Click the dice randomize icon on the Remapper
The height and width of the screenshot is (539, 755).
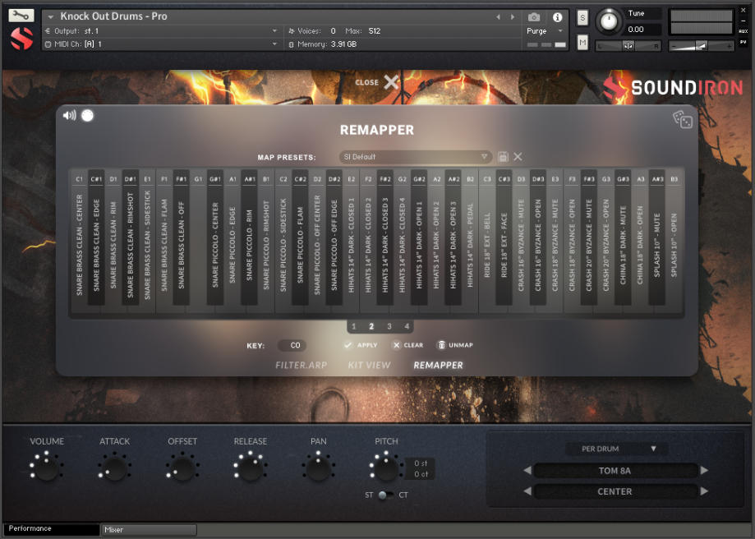683,119
